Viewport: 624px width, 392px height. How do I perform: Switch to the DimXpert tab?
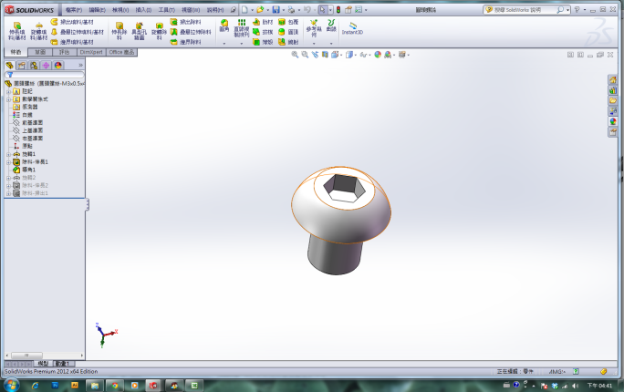[92, 52]
